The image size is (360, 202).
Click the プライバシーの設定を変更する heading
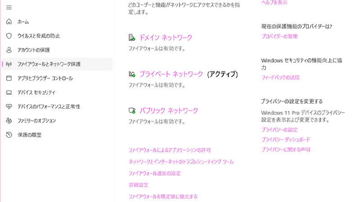pos(292,101)
